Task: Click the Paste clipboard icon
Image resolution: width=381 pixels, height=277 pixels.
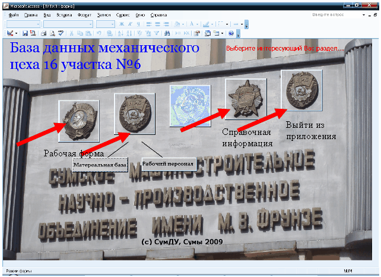Action: pyautogui.click(x=88, y=33)
